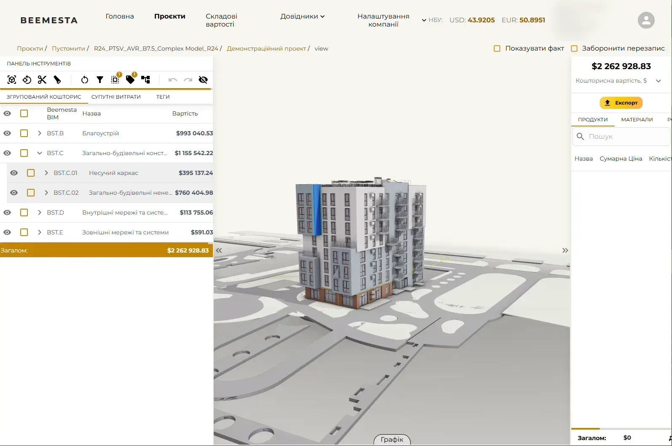Expand the BST.C.01 tree row
The width and height of the screenshot is (672, 446).
click(46, 173)
